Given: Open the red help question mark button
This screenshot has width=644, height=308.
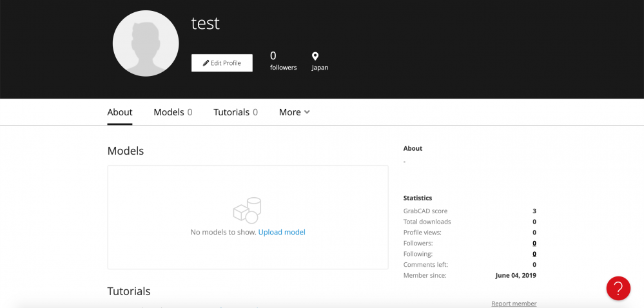Looking at the screenshot, I should [x=618, y=288].
